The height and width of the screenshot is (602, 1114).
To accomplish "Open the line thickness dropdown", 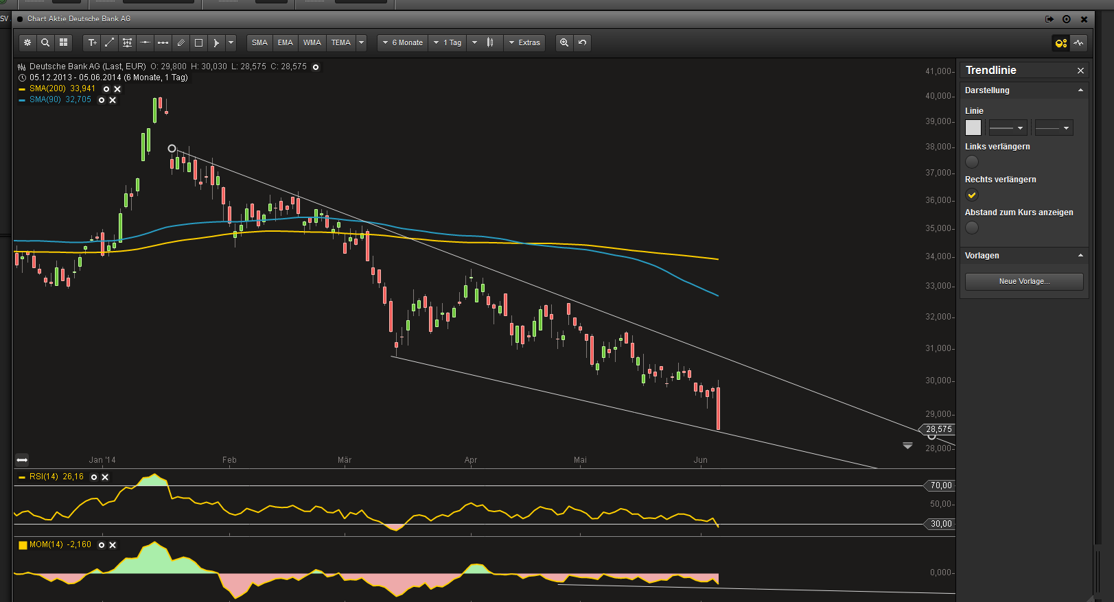I will coord(1054,128).
